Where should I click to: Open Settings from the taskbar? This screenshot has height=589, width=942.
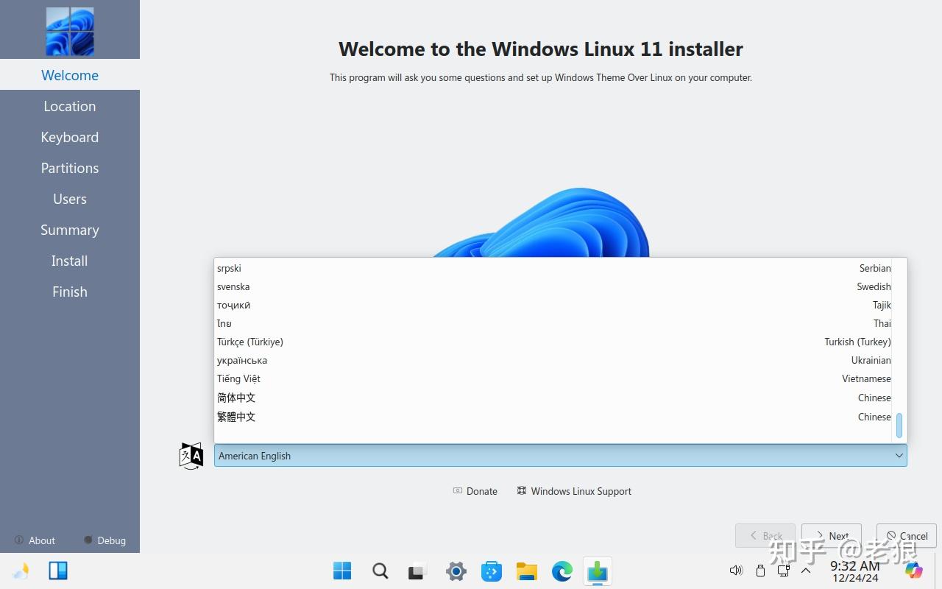click(x=456, y=571)
